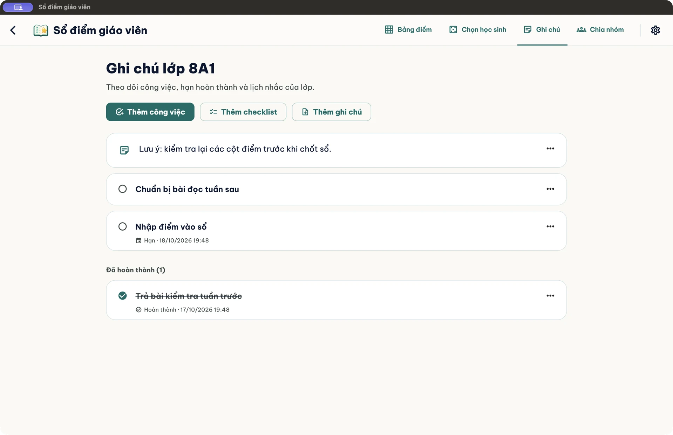This screenshot has width=673, height=435.
Task: Click the Ghi chú lớp 8A1 heading
Action: pyautogui.click(x=161, y=69)
